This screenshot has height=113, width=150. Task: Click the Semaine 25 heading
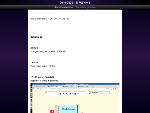(x=36, y=37)
